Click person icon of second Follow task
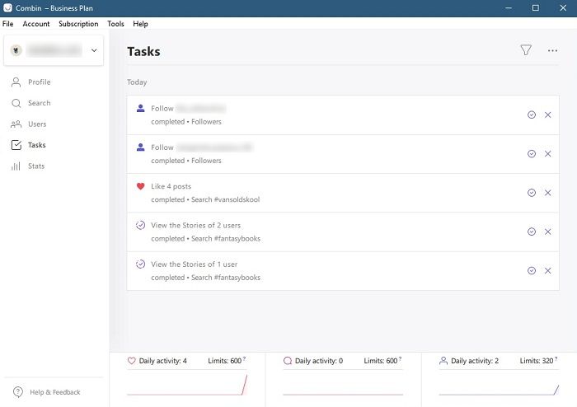This screenshot has height=407, width=577. (141, 147)
